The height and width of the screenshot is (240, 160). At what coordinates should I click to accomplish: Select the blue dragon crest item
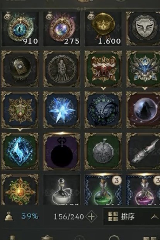coord(143,69)
